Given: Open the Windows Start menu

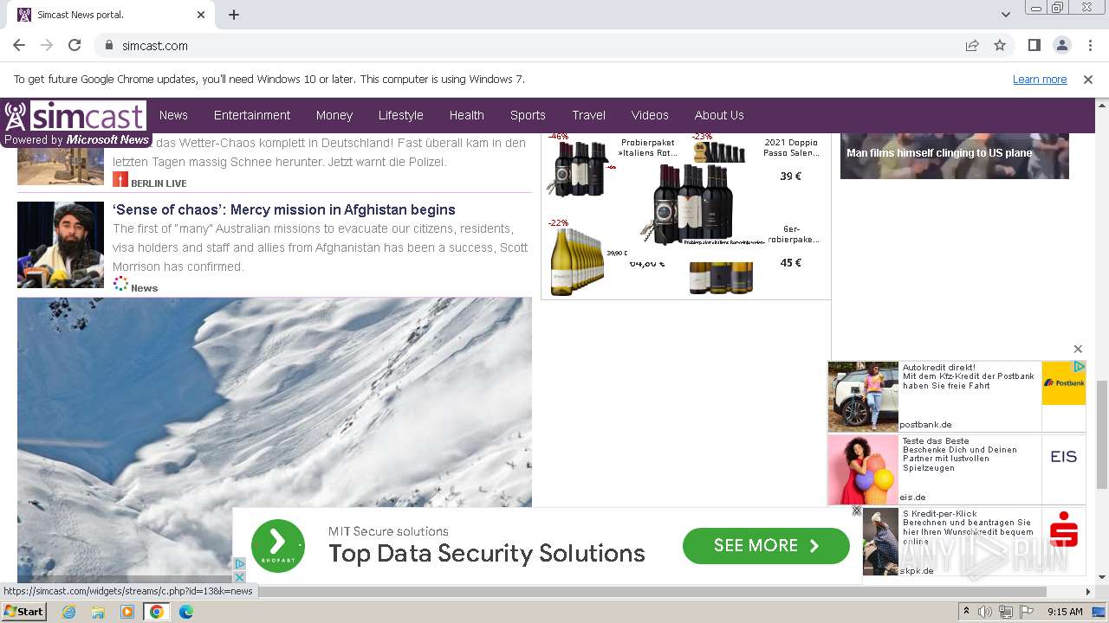Looking at the screenshot, I should [x=23, y=612].
